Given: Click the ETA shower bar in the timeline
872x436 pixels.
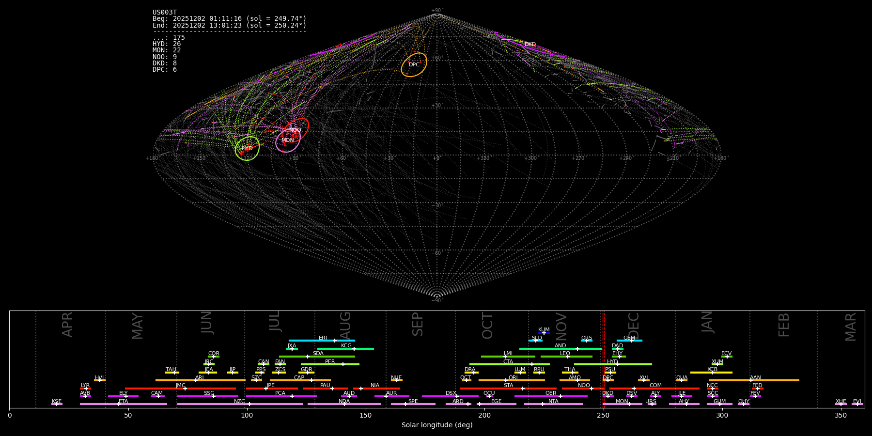Looking at the screenshot, I should (x=124, y=404).
